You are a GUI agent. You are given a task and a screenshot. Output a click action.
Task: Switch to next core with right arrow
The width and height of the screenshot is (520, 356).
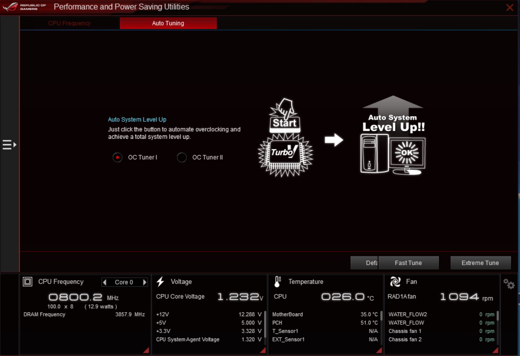(145, 282)
